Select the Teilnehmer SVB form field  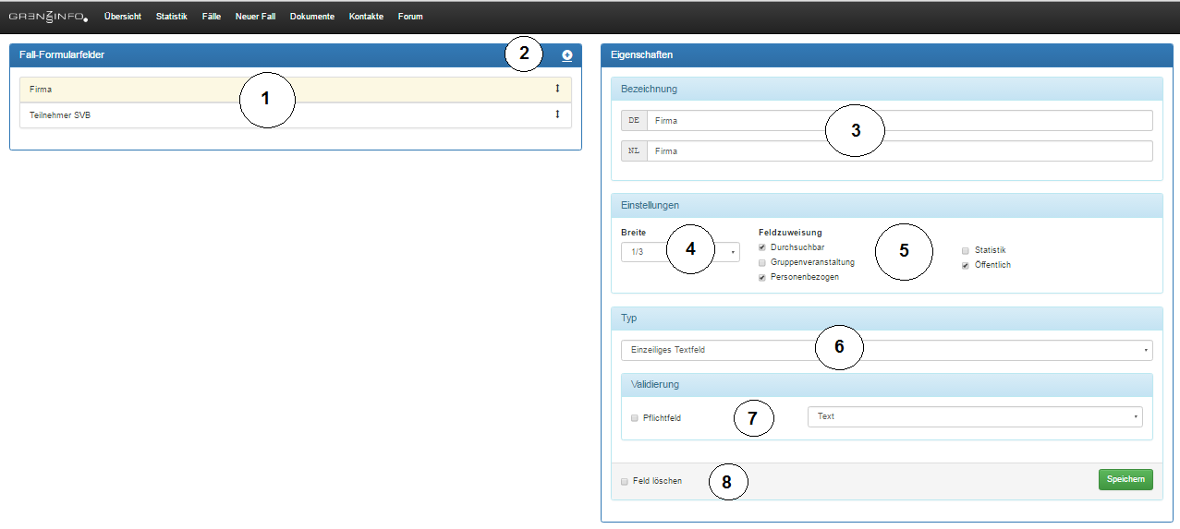[x=277, y=115]
